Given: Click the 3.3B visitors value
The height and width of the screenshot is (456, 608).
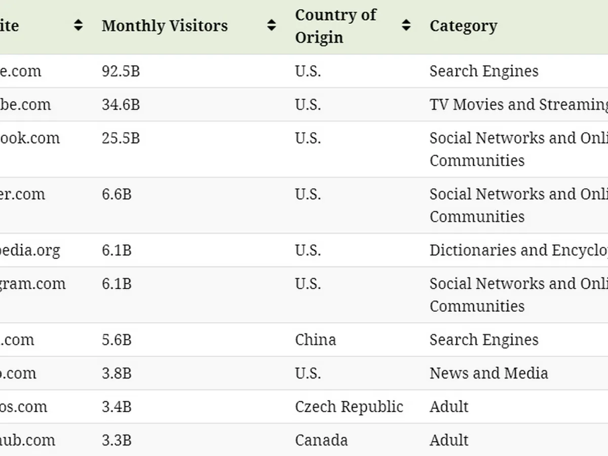Looking at the screenshot, I should pyautogui.click(x=117, y=440).
